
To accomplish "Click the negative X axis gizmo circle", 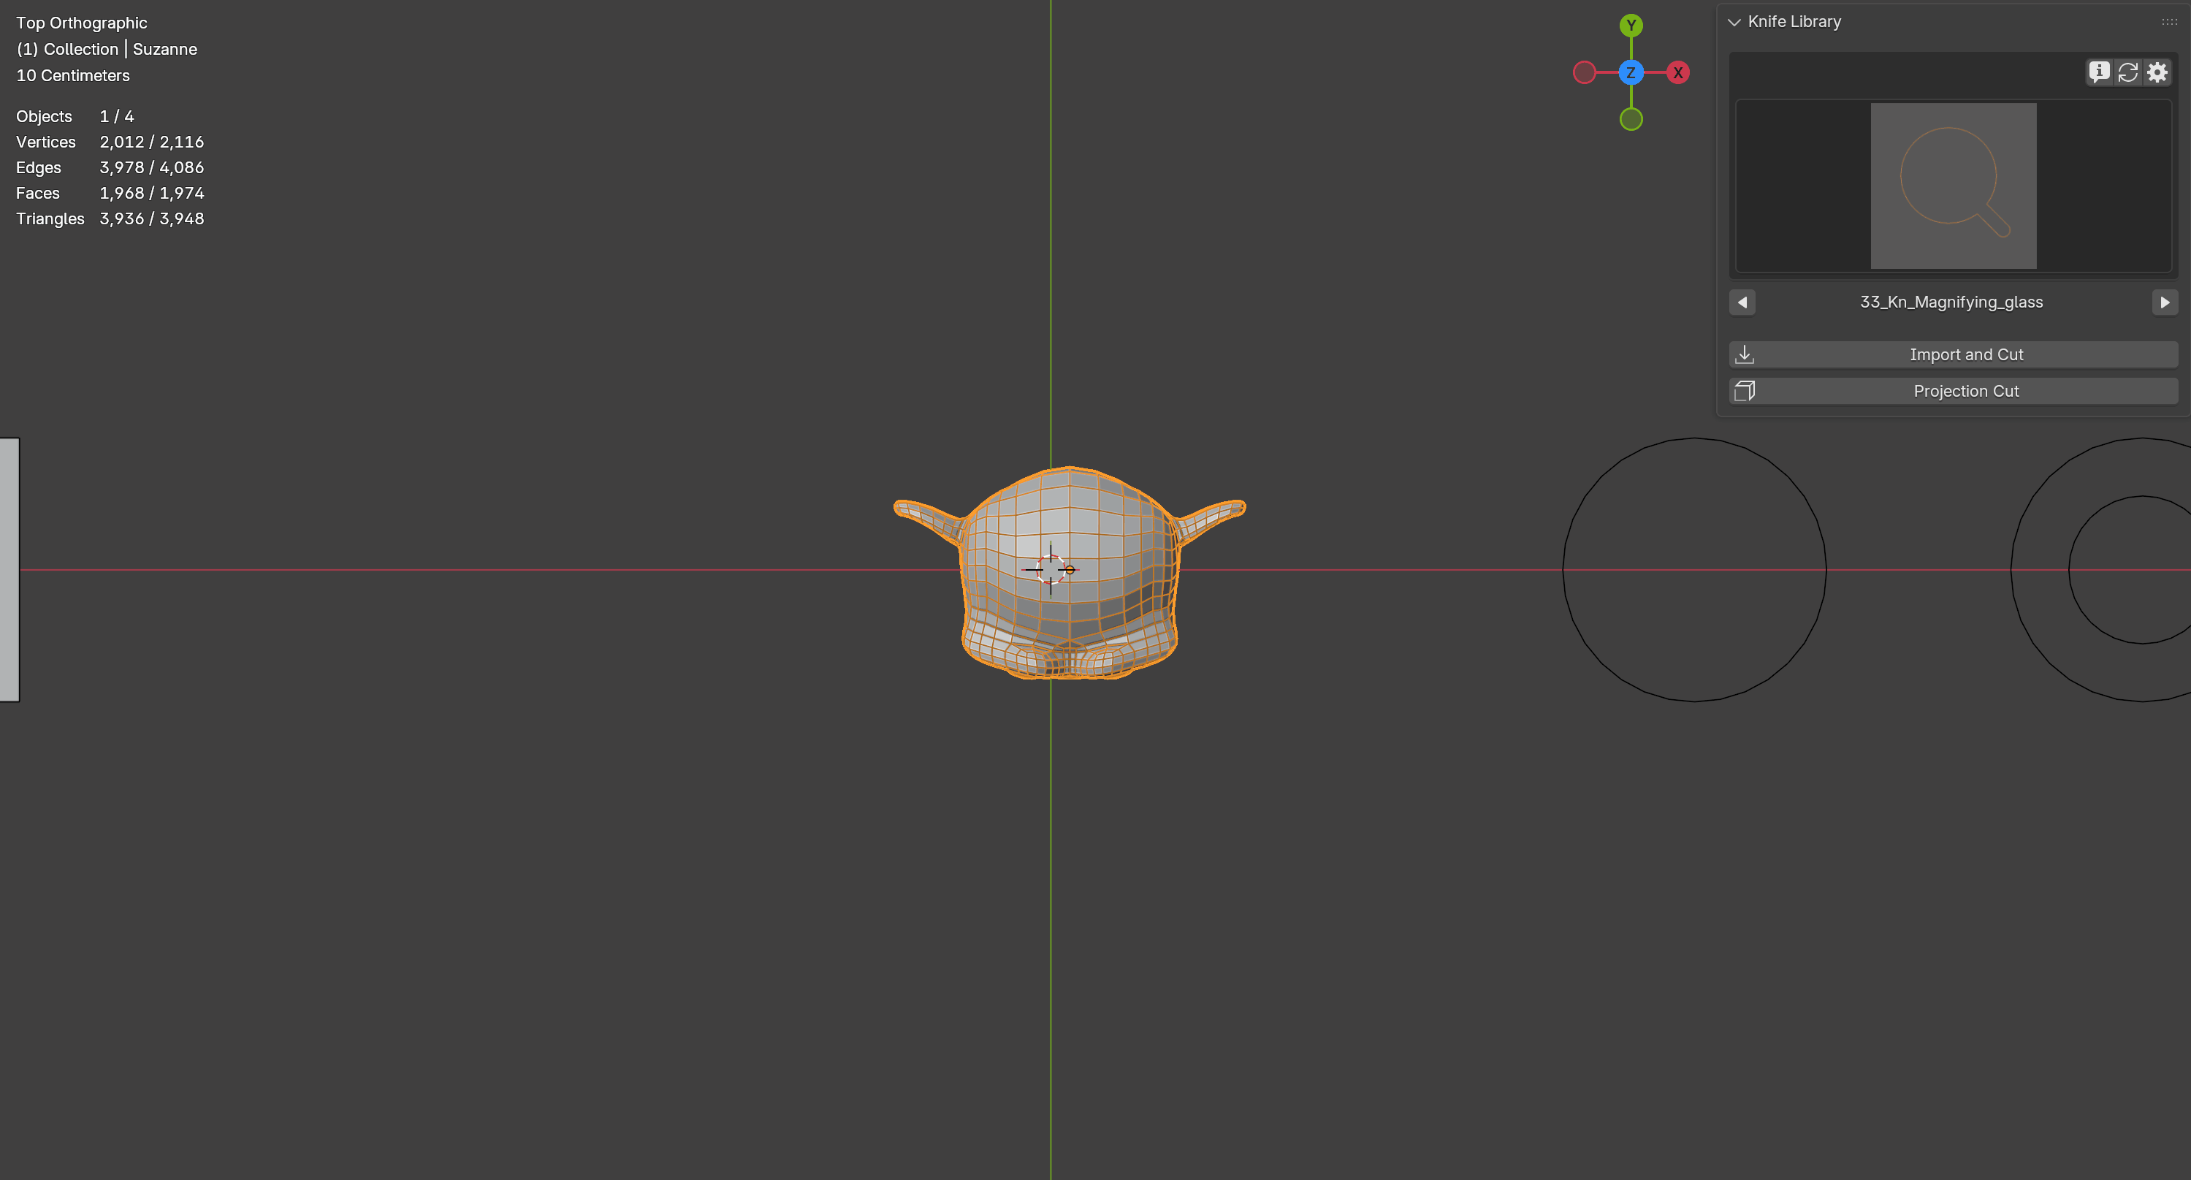I will point(1584,72).
